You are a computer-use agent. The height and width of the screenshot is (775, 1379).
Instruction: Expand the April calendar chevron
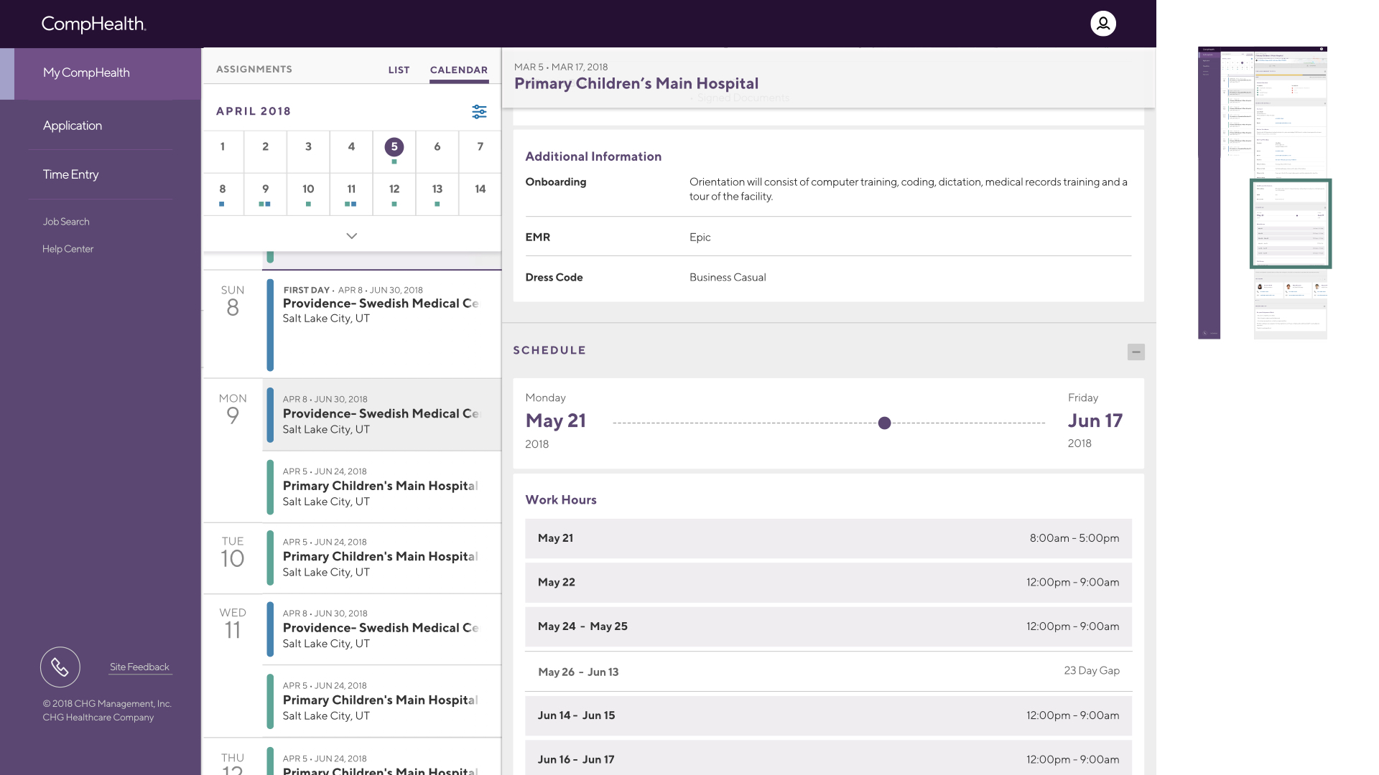click(352, 235)
